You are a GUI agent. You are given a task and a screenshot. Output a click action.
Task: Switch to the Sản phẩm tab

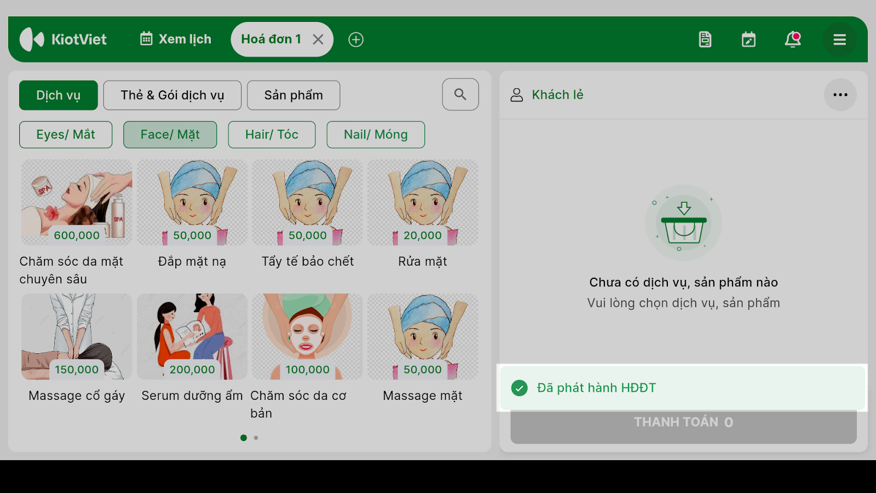[x=293, y=95]
